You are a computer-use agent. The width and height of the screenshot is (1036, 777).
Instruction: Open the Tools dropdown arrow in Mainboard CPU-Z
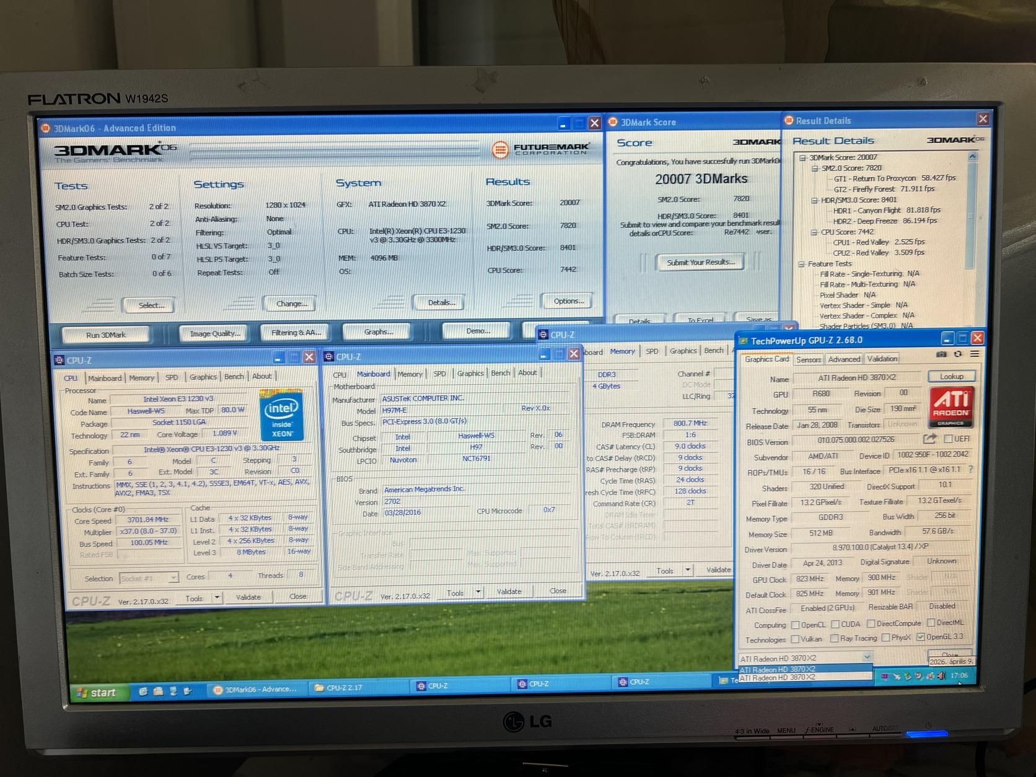478,592
